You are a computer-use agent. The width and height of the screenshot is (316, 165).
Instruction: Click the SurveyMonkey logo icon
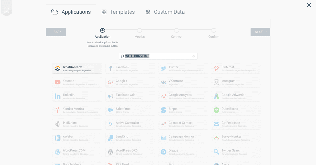(x=216, y=138)
